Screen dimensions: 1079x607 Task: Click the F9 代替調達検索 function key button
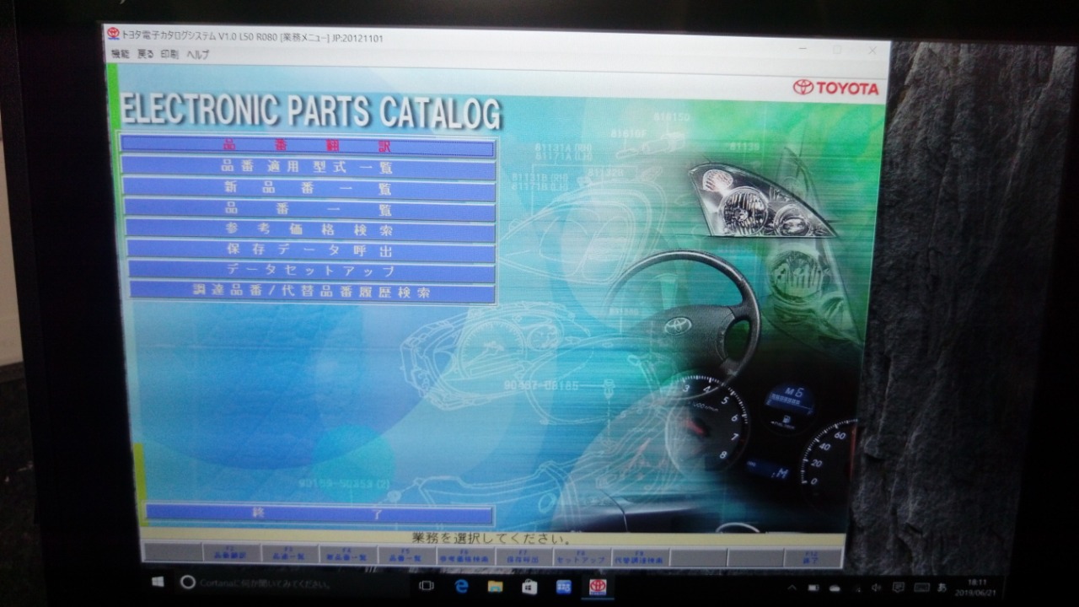click(640, 556)
